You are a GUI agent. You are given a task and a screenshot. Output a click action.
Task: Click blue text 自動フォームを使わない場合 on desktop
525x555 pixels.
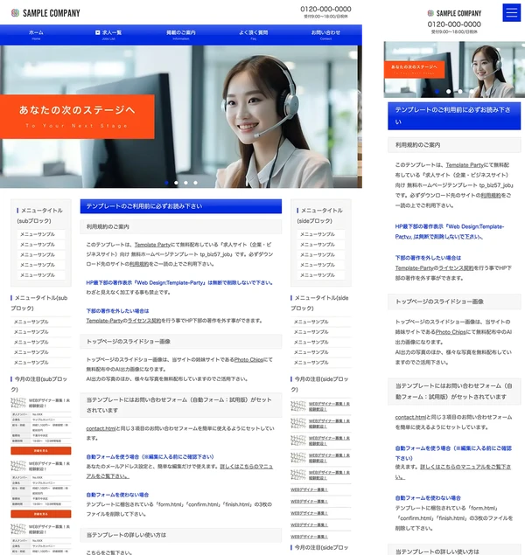pyautogui.click(x=117, y=495)
